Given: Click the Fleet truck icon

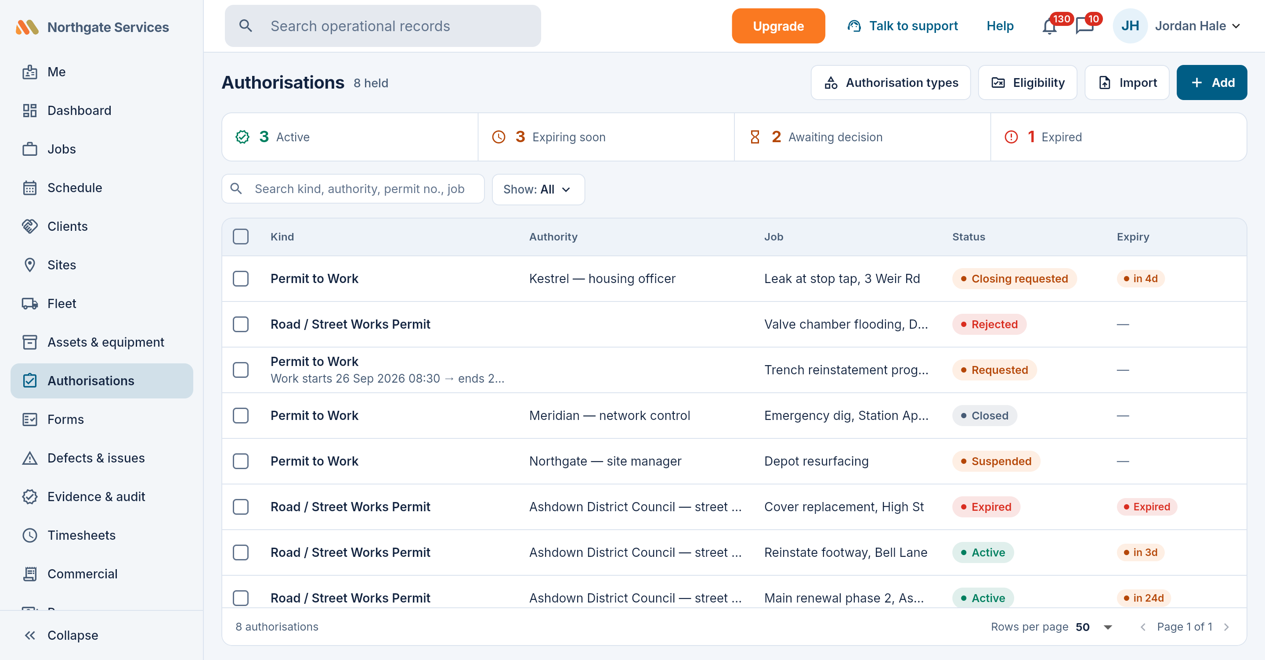Looking at the screenshot, I should 29,304.
